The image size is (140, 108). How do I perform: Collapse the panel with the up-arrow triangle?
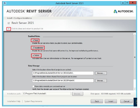pos(9,29)
